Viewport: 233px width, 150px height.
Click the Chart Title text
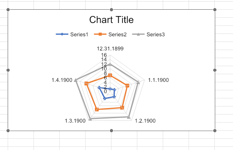pos(111,20)
